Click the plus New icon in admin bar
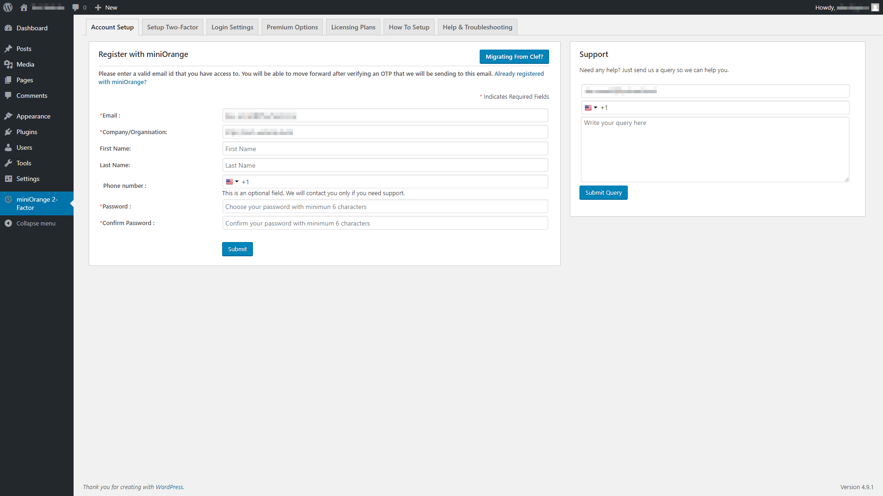The image size is (883, 496). coord(98,7)
